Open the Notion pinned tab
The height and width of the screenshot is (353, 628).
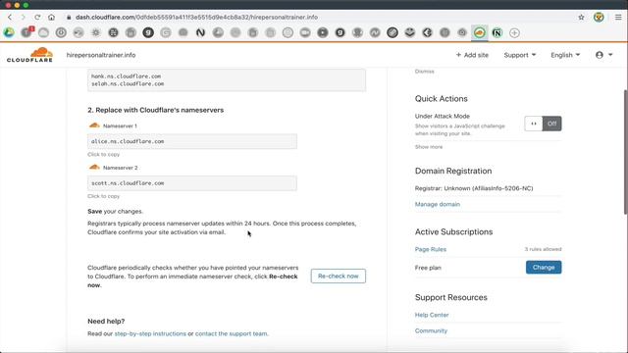pos(497,32)
